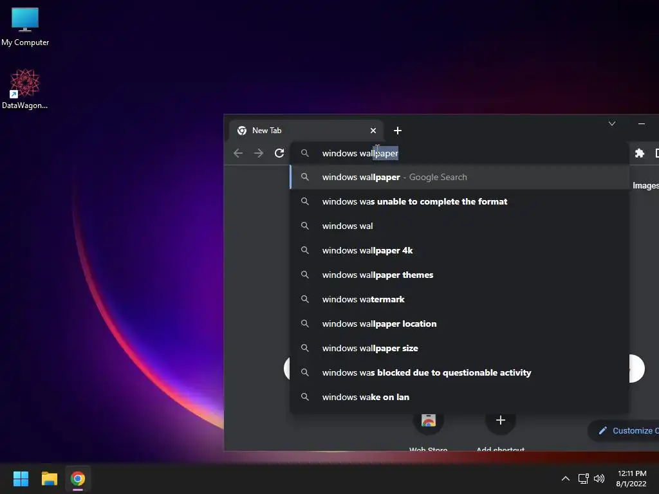This screenshot has width=659, height=494.
Task: Open the DataWagon desktop shortcut
Action: tap(25, 89)
